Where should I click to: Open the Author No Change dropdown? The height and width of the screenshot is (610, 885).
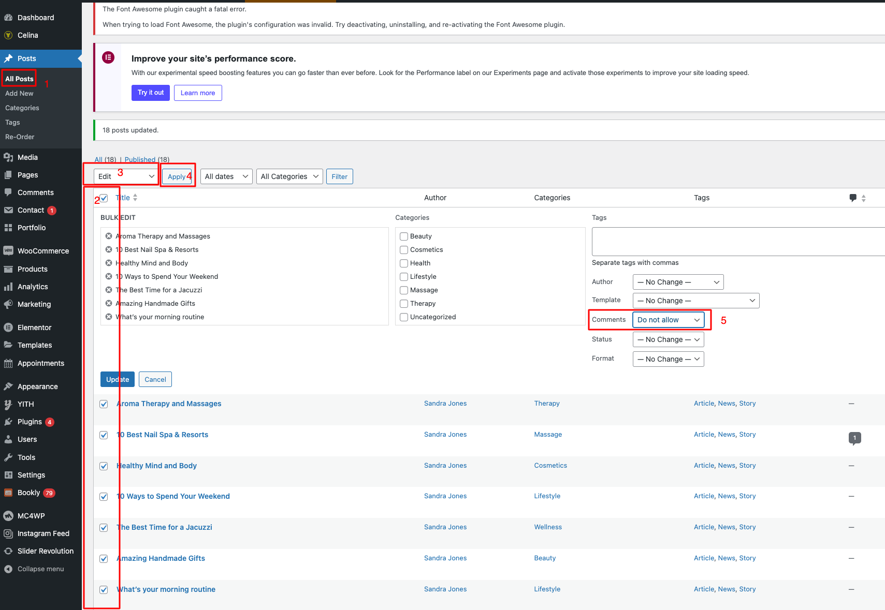(678, 282)
